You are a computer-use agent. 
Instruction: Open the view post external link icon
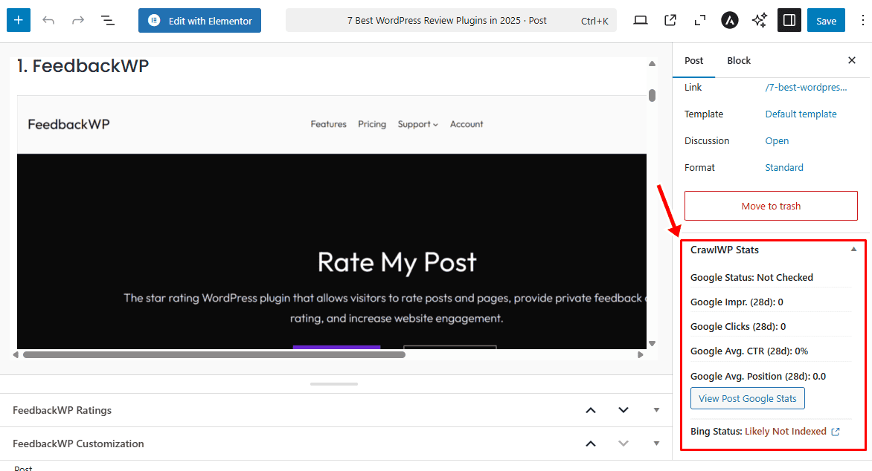point(670,20)
